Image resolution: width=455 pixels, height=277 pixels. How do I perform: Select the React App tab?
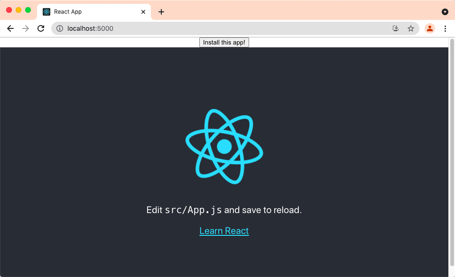94,12
